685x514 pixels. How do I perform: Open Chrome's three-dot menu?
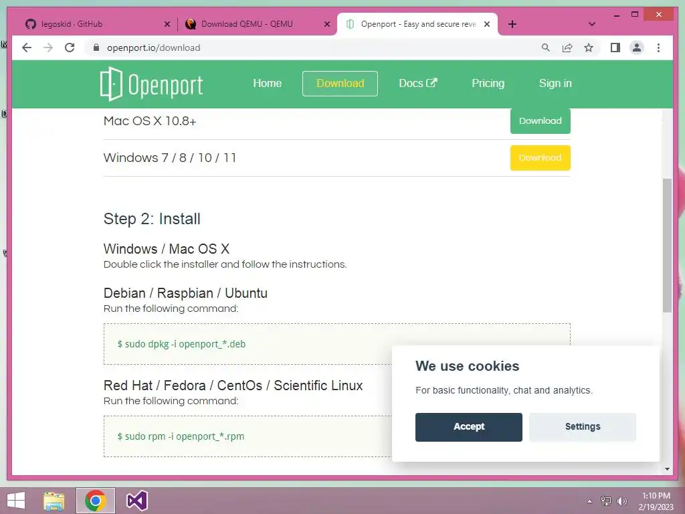pos(658,48)
